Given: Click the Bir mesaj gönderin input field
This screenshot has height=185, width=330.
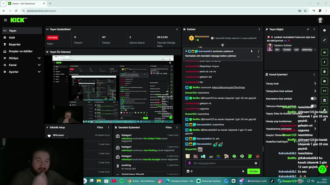Looking at the screenshot, I should click(x=222, y=163).
